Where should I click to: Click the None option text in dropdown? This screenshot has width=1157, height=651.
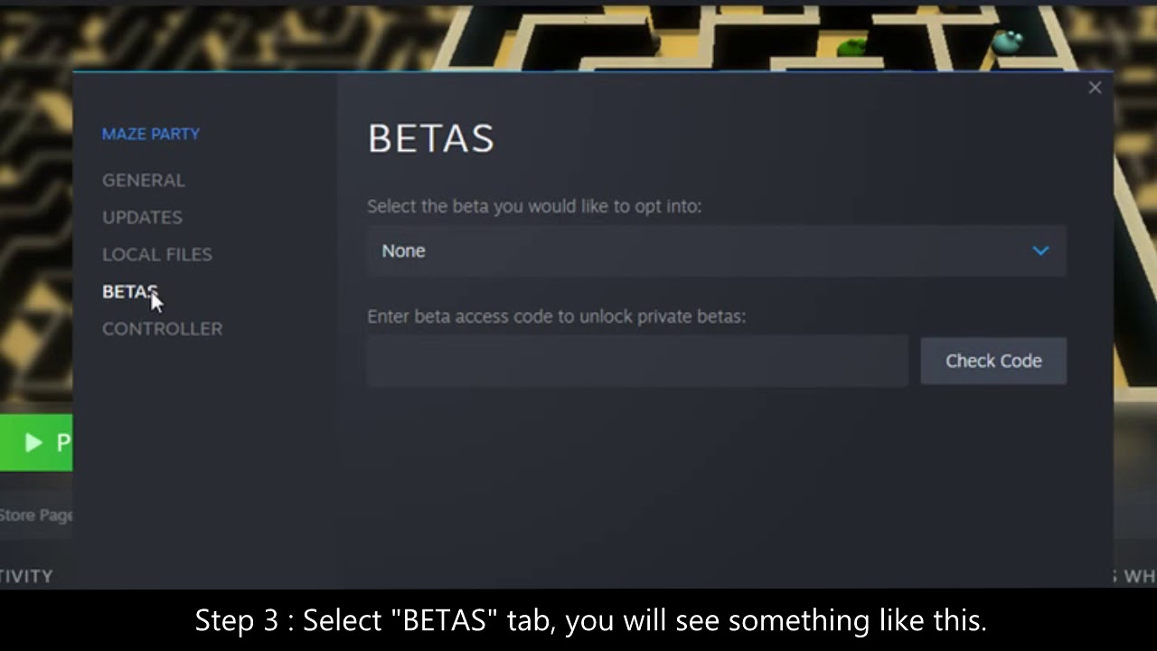coord(403,251)
